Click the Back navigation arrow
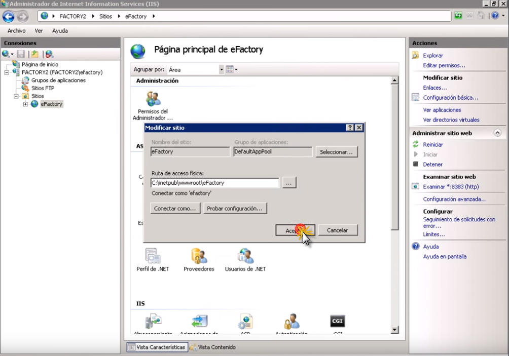Screen dimensions: 509x356 pyautogui.click(x=9, y=17)
